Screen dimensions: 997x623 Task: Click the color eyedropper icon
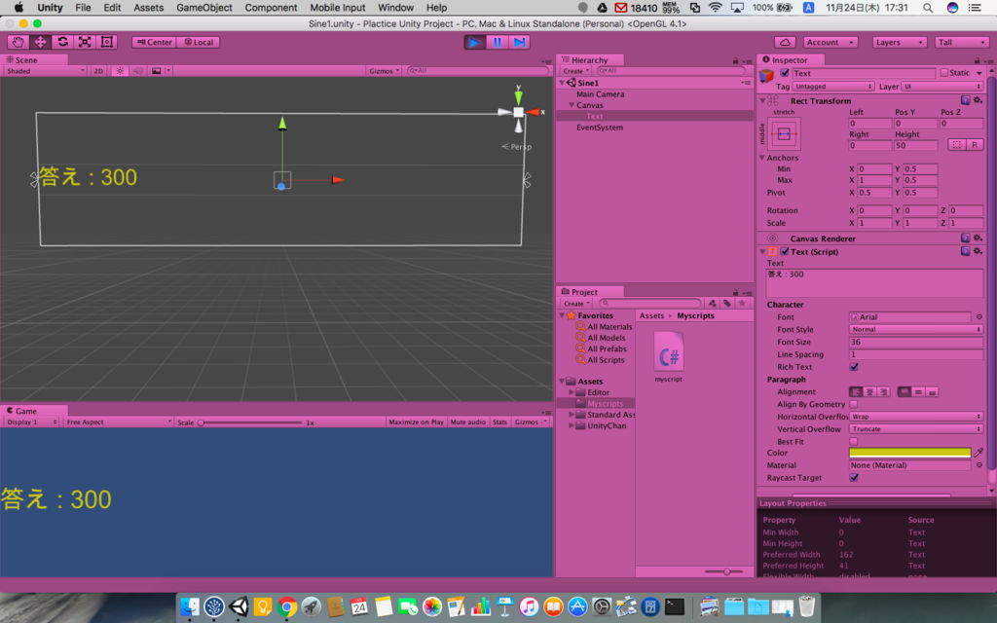(x=979, y=453)
